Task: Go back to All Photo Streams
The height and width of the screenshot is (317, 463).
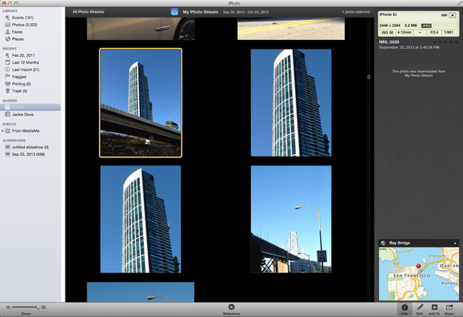Action: pos(88,12)
